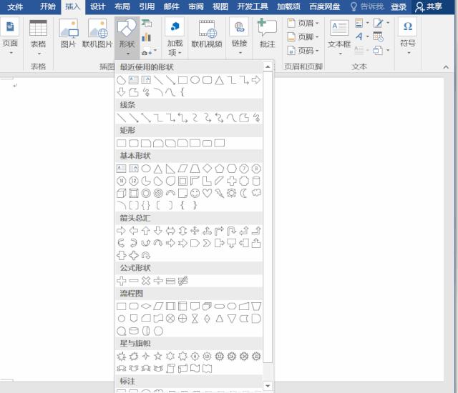Select the plus sign under 公式形状

click(x=121, y=281)
